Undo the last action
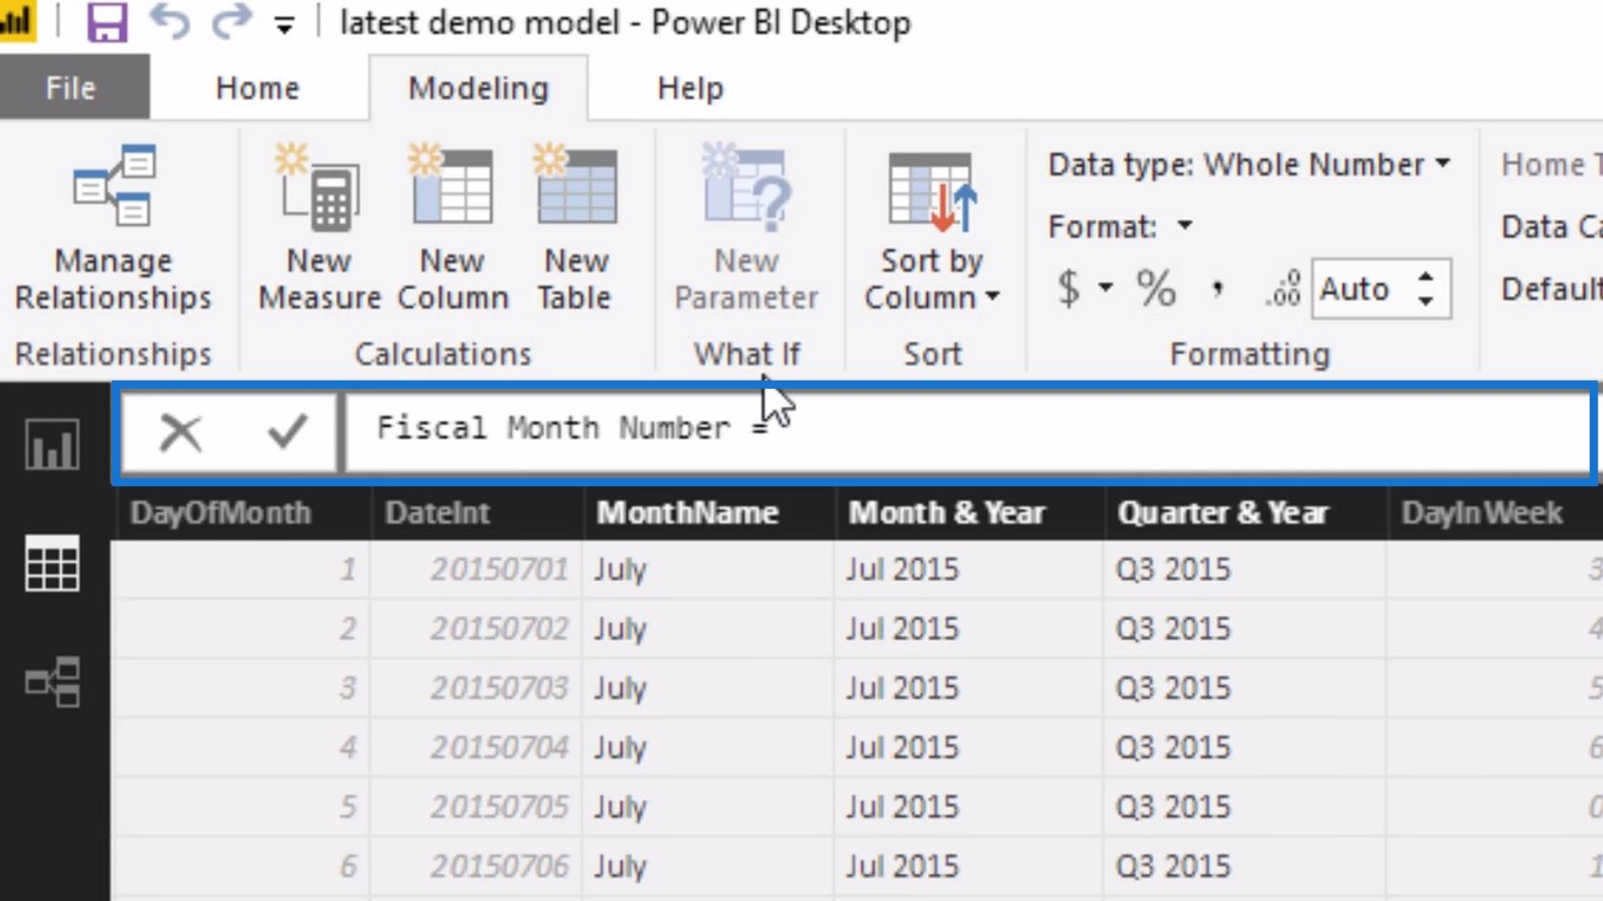The height and width of the screenshot is (901, 1603). pyautogui.click(x=171, y=21)
